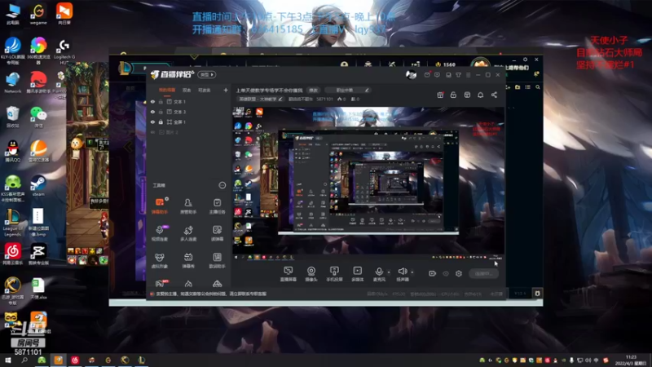Select the third scene tab
652x367 pixels.
click(205, 90)
